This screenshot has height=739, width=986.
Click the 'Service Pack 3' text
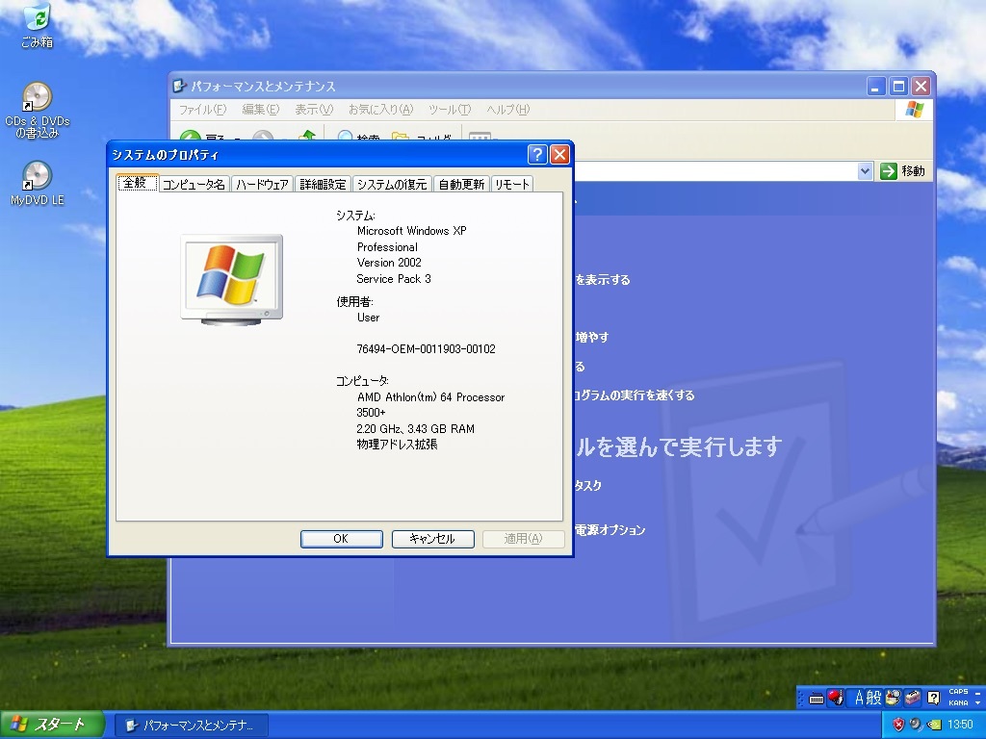[394, 278]
